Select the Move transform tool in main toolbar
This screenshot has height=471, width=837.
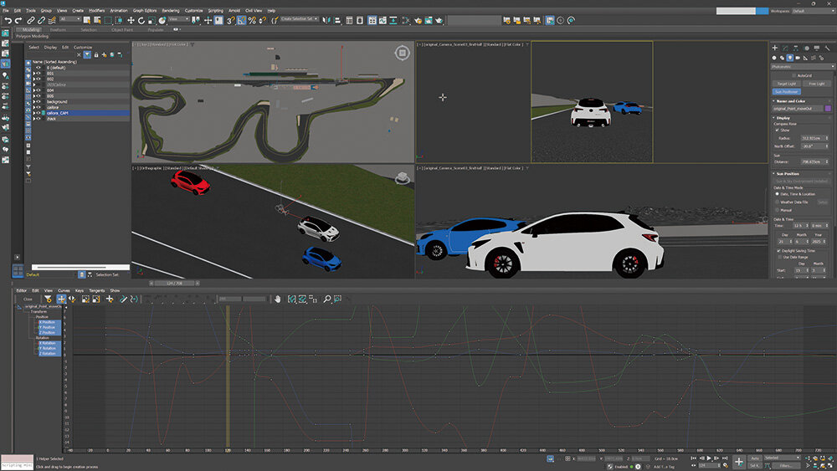[x=131, y=19]
